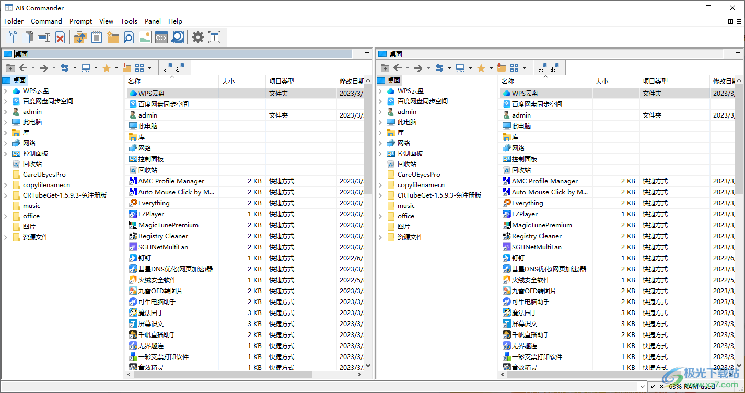Image resolution: width=745 pixels, height=393 pixels.
Task: Open the image viewer toolbar icon
Action: pos(145,37)
